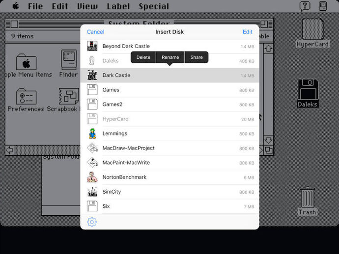
Task: Tap Edit in Insert Disk dialog
Action: click(248, 32)
